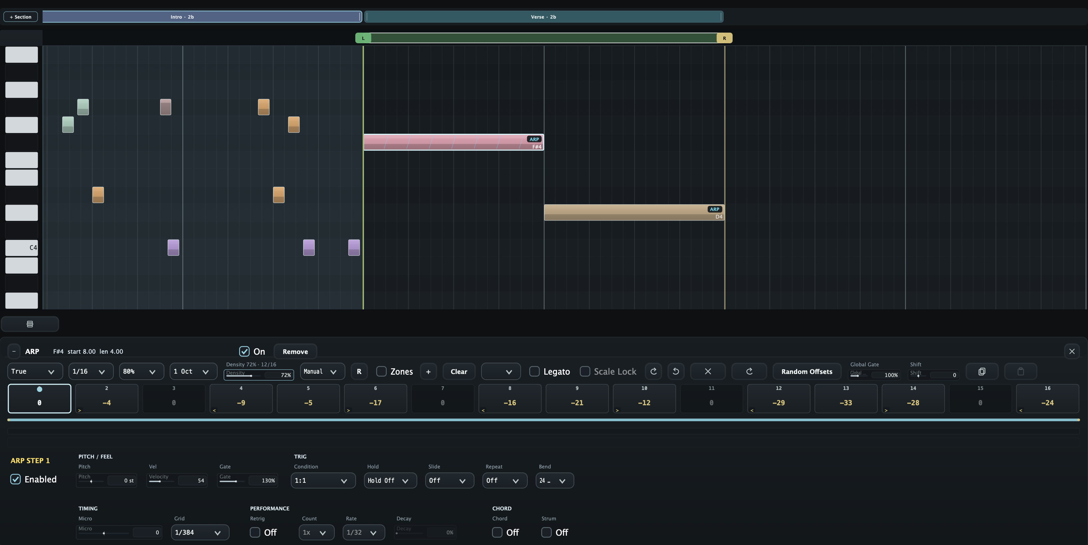The height and width of the screenshot is (545, 1088).
Task: Collapse the ARP panel with the minus icon
Action: point(14,351)
